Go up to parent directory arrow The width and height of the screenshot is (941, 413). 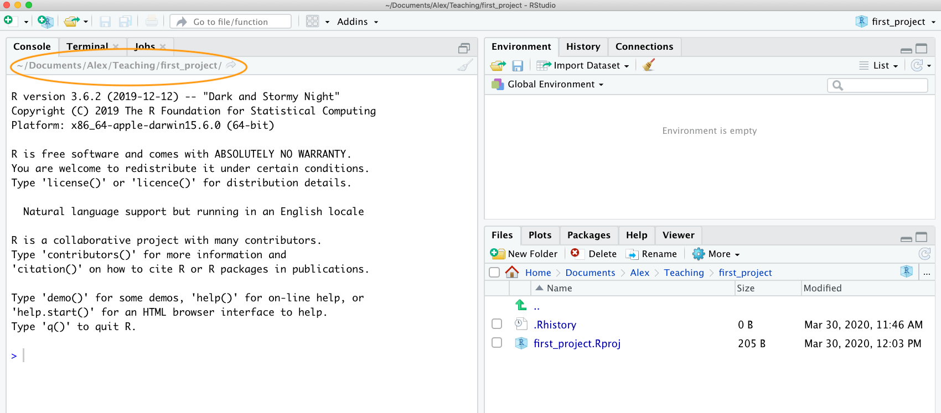pos(521,305)
